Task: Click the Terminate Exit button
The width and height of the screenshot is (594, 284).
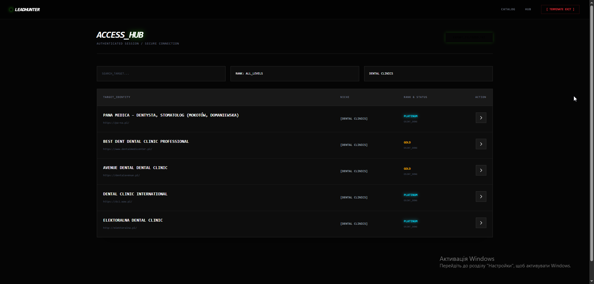Action: click(x=560, y=9)
